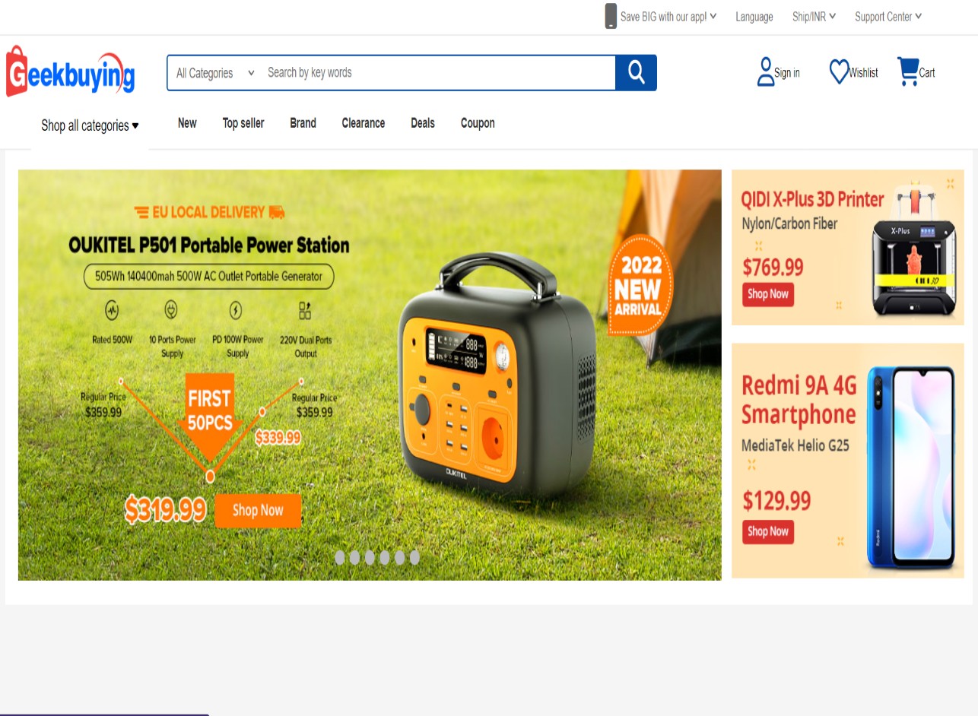Screen dimensions: 978x716
Task: Click the MediaTek Helio G25 text
Action: click(x=795, y=445)
